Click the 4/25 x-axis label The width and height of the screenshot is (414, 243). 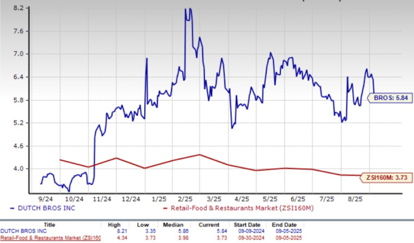coord(242,199)
